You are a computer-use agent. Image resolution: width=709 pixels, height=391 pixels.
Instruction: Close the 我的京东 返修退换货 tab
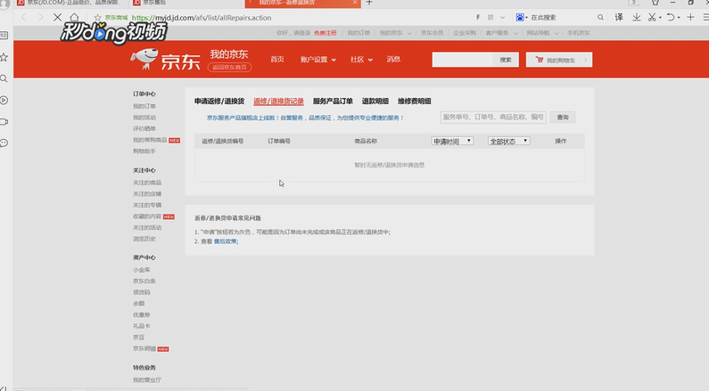point(355,3)
